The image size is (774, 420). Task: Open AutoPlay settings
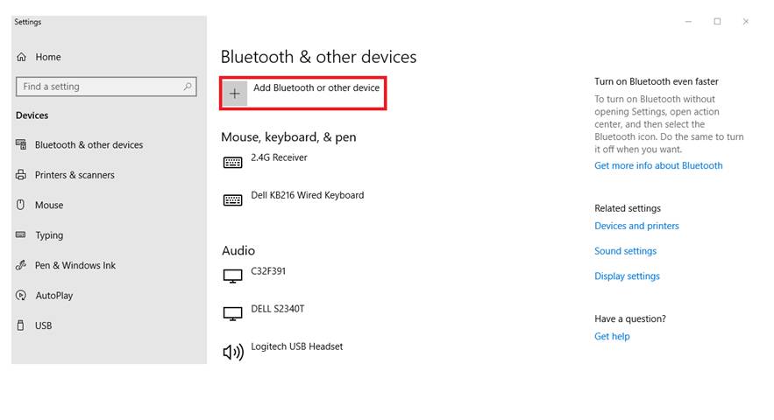(x=54, y=296)
